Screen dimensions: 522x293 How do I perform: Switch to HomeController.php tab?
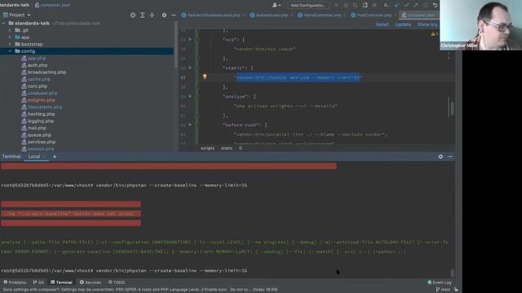pos(321,15)
